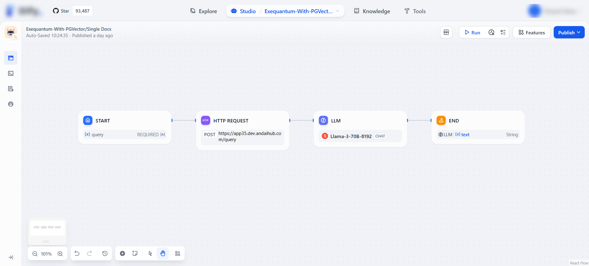Viewport: 589px width, 266px height.
Task: Click the zoom in magnifier icon
Action: [x=60, y=254]
